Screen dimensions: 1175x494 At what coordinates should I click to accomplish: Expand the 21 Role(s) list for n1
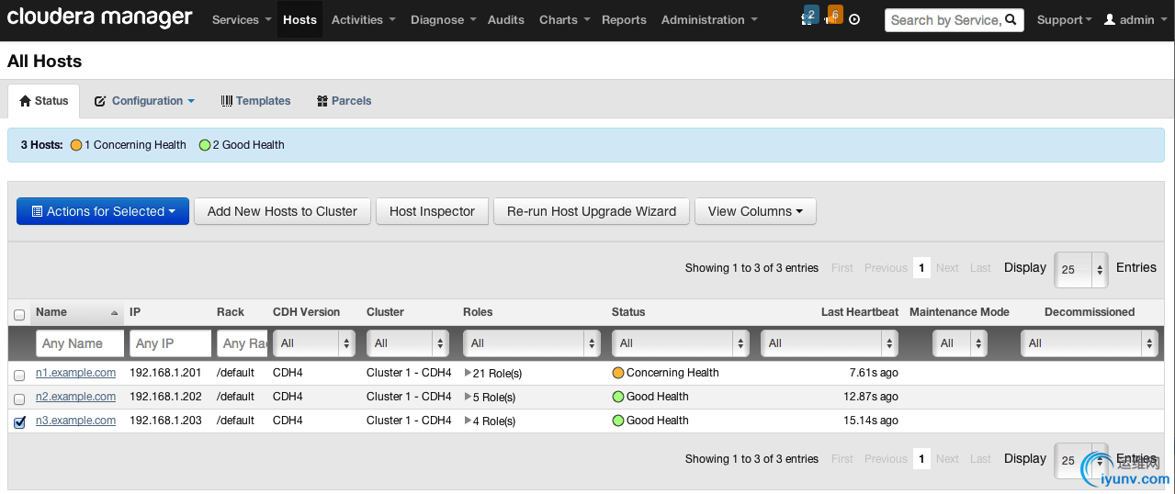coord(468,373)
